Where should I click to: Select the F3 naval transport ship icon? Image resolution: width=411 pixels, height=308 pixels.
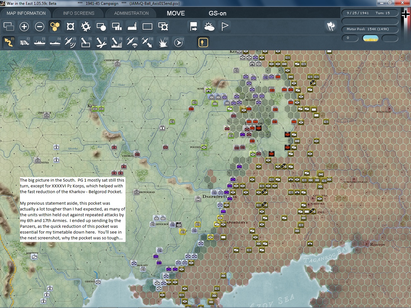[39, 42]
